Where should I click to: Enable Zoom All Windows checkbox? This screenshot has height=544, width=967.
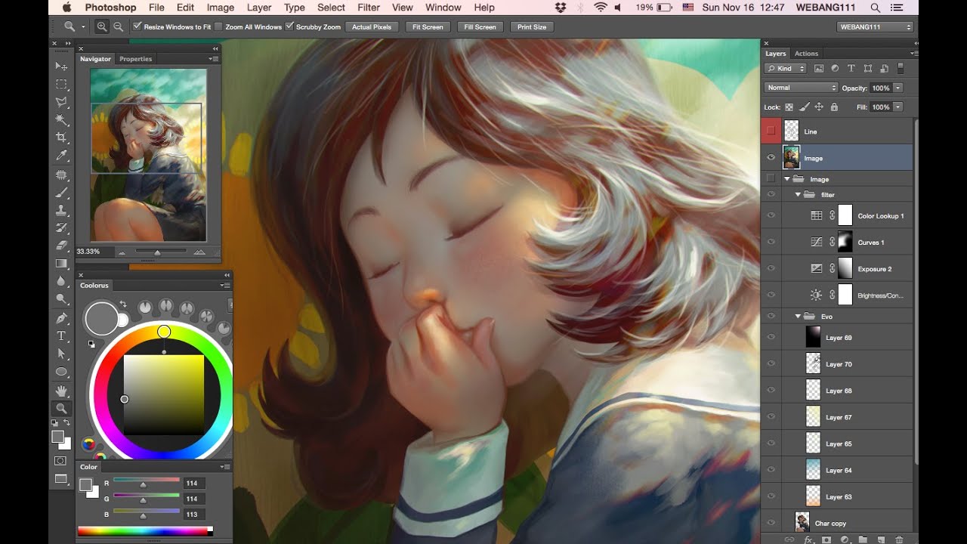(218, 26)
